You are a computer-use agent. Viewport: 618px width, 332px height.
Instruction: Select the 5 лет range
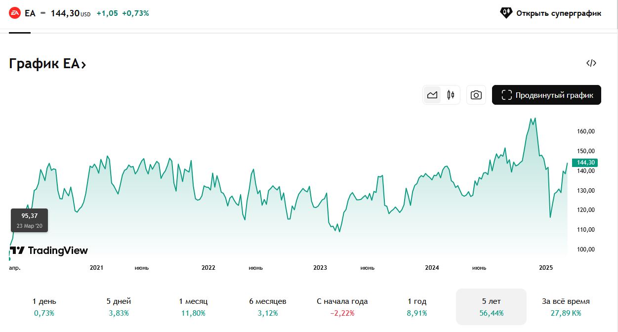coord(491,307)
